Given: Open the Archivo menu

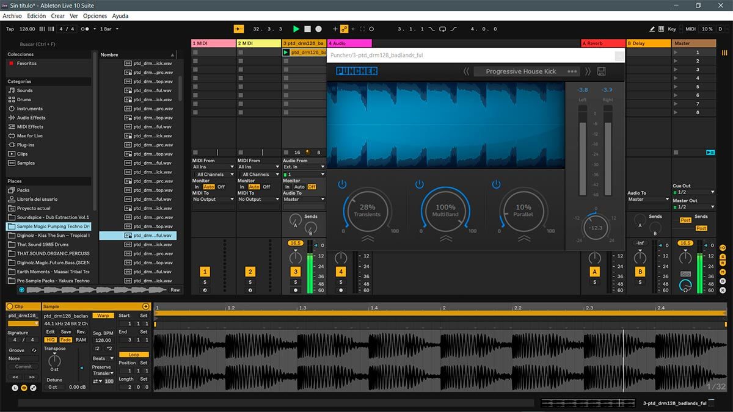Looking at the screenshot, I should point(12,16).
